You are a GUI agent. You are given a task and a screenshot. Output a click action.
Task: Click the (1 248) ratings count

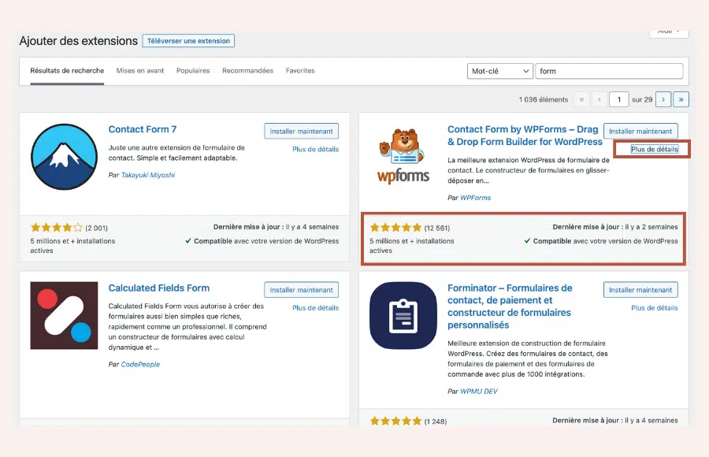[x=436, y=422]
